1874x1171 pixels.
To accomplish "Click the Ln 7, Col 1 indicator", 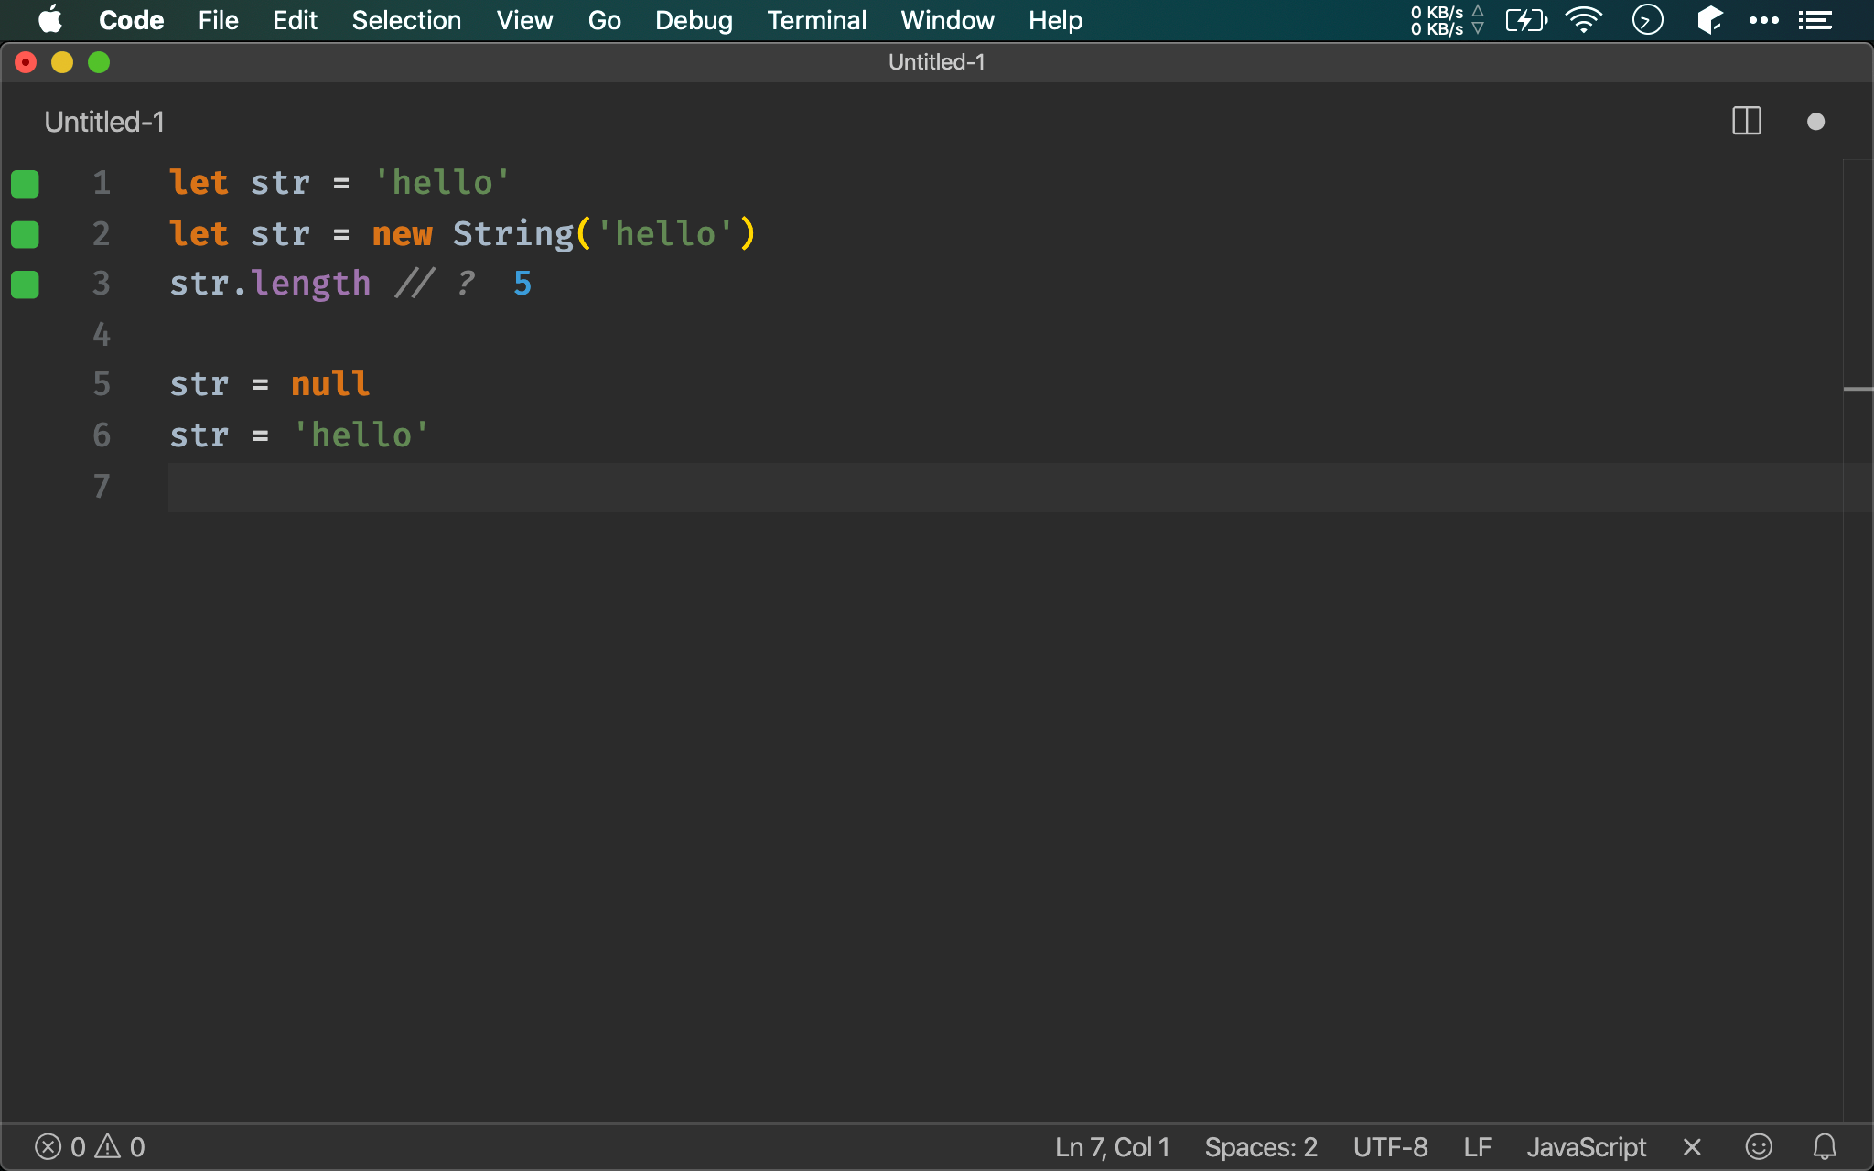I will pyautogui.click(x=1112, y=1146).
